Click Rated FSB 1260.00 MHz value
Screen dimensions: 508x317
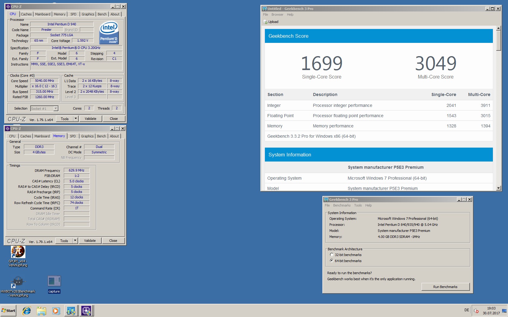pos(44,97)
